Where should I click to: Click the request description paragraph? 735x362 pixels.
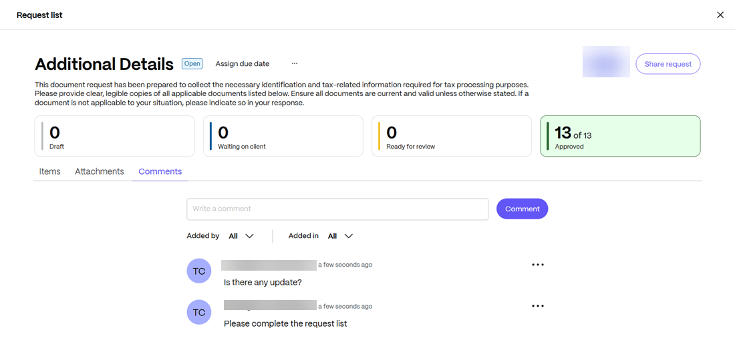point(282,94)
